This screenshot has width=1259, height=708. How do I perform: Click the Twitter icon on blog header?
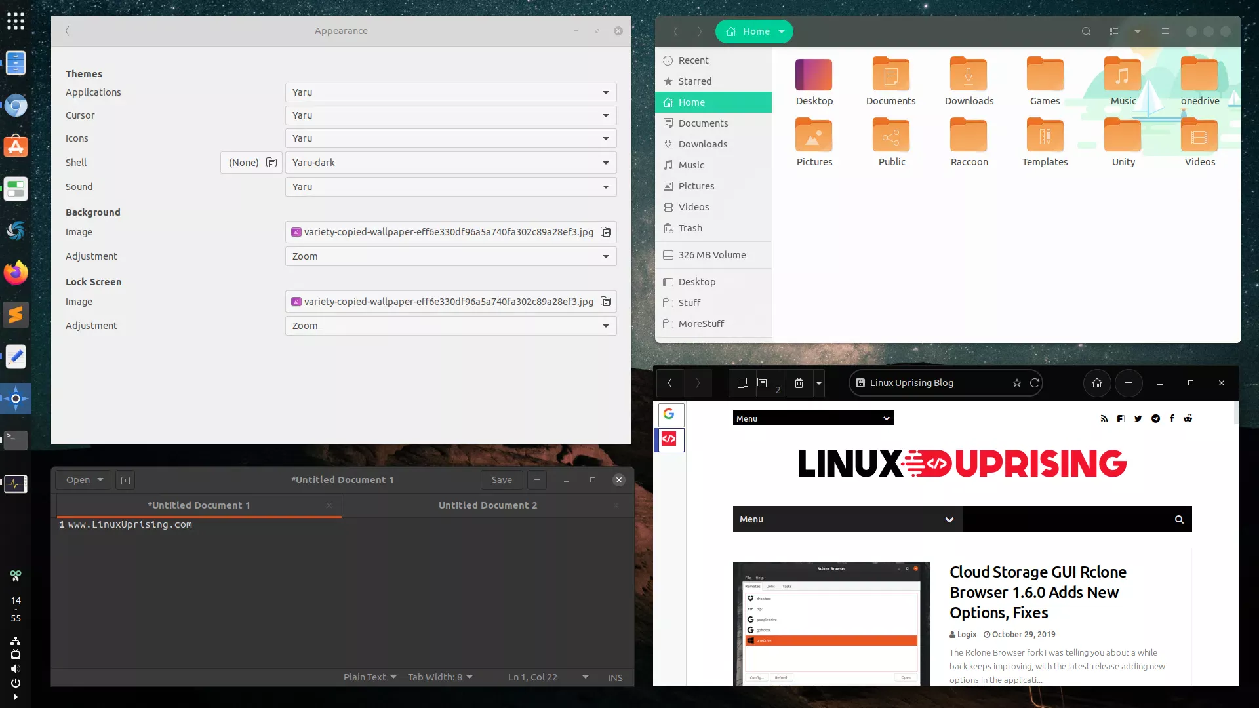(1138, 418)
